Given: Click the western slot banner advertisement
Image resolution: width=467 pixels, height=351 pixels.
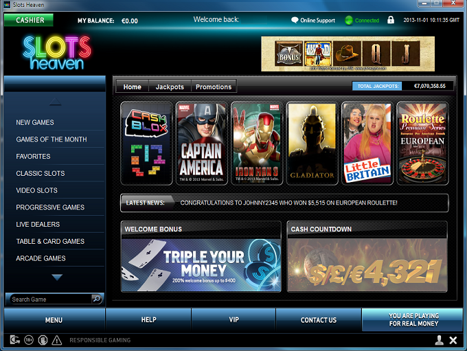Looking at the screenshot, I should tap(348, 54).
